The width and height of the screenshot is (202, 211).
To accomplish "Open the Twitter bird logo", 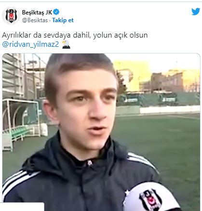I will coord(196,12).
